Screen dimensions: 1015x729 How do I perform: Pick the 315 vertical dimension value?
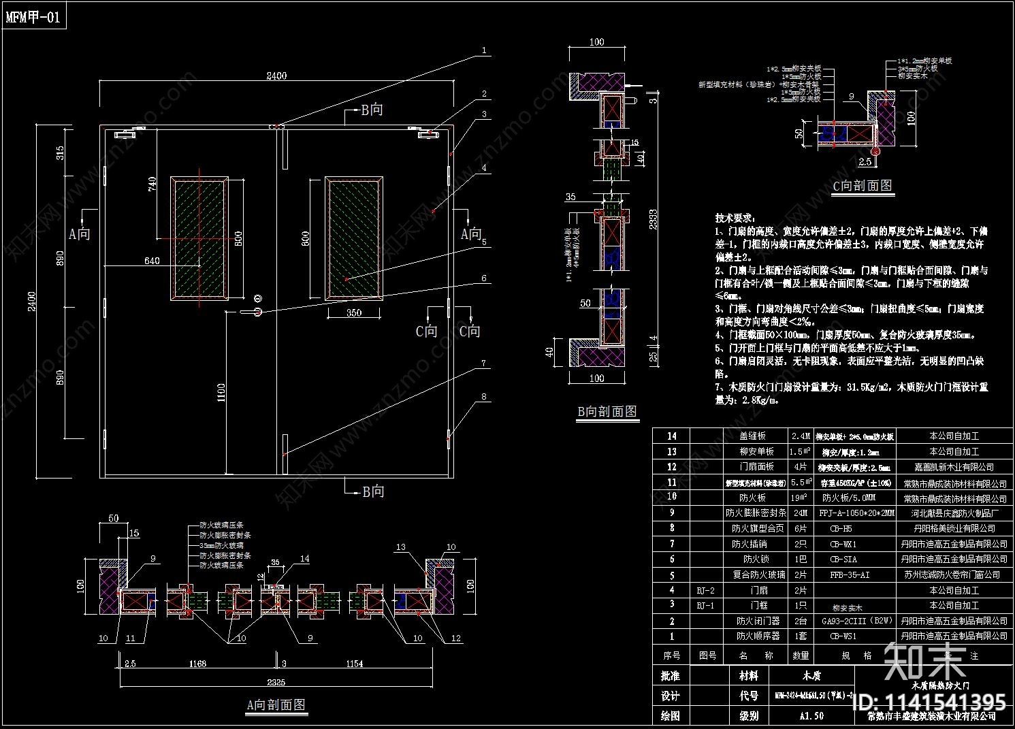60,153
